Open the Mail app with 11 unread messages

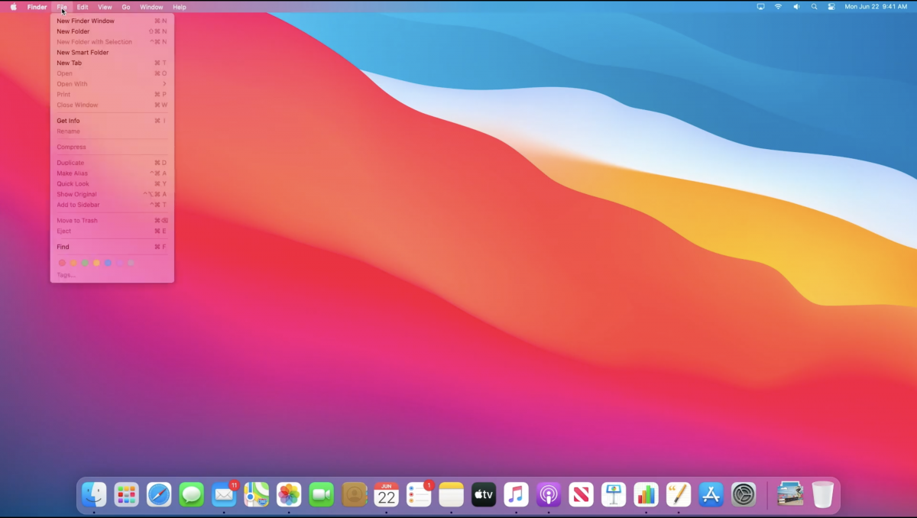click(223, 495)
